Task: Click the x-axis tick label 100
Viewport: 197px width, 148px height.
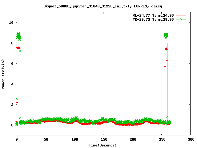Action: click(75, 139)
